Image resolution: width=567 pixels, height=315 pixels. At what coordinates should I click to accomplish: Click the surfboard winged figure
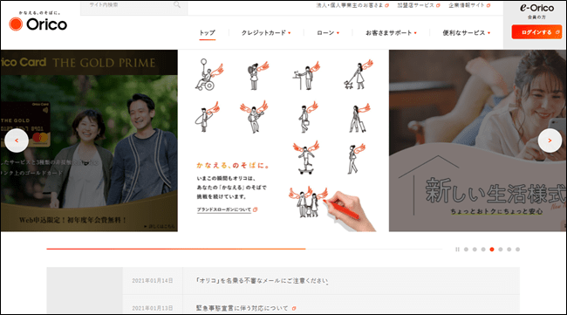pyautogui.click(x=208, y=117)
